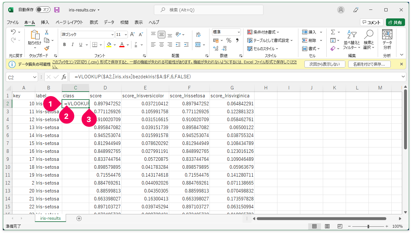
Task: Apply Bold formatting
Action: click(x=64, y=45)
